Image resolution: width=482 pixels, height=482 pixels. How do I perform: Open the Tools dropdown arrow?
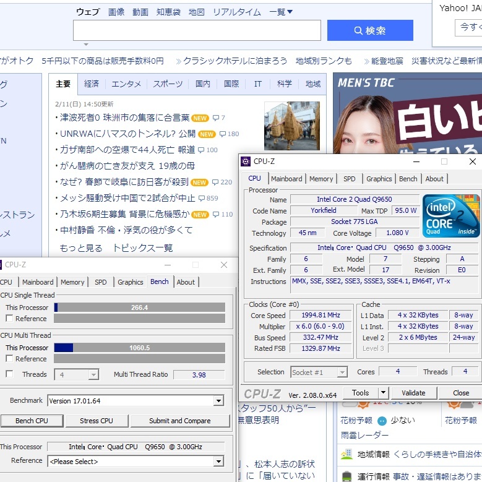[x=384, y=392]
